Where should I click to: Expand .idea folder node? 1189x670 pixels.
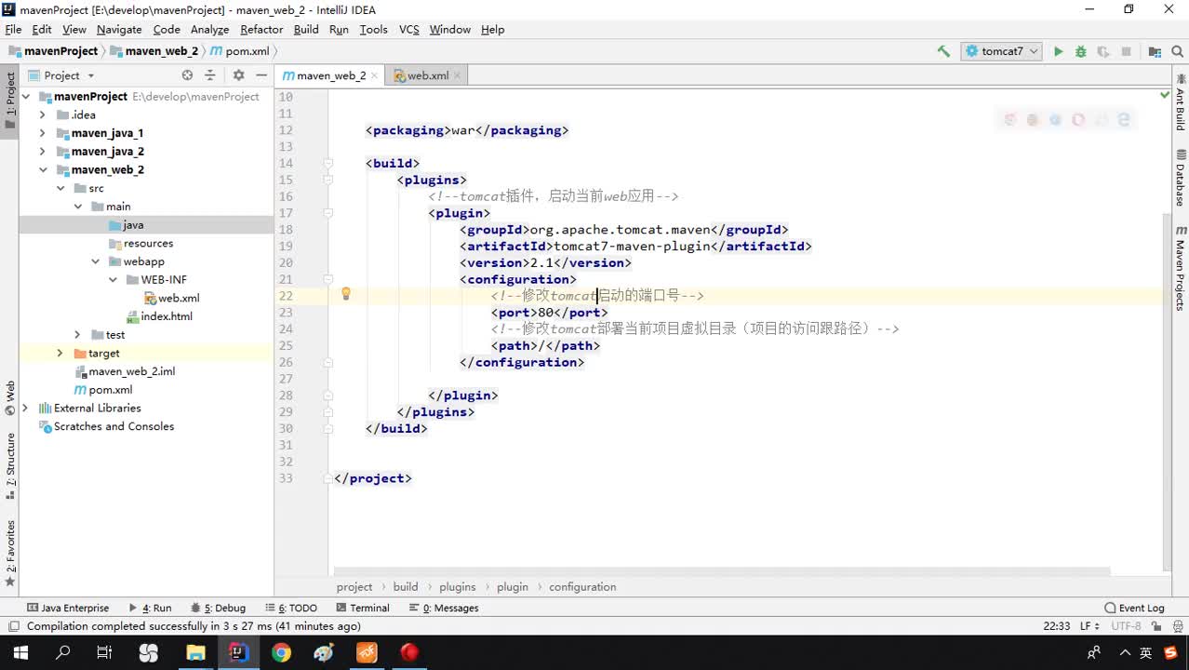click(x=42, y=114)
